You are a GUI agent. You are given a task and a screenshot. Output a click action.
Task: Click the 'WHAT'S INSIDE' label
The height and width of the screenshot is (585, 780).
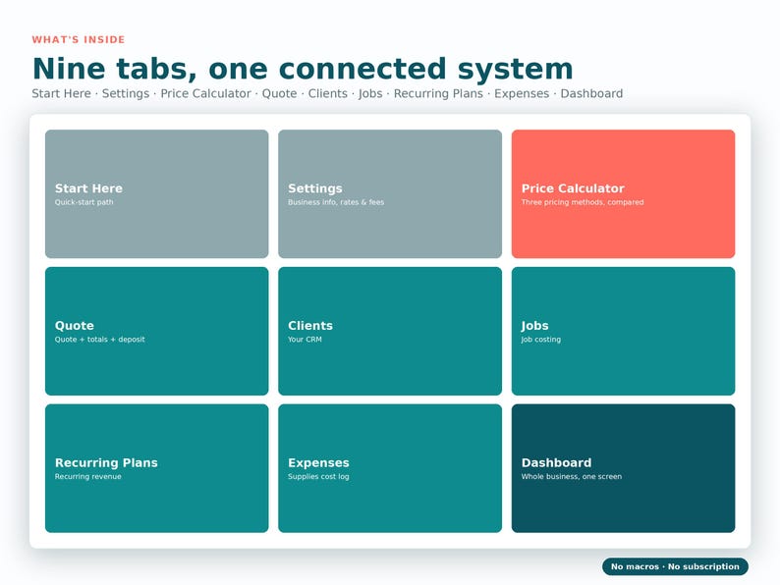(x=79, y=40)
